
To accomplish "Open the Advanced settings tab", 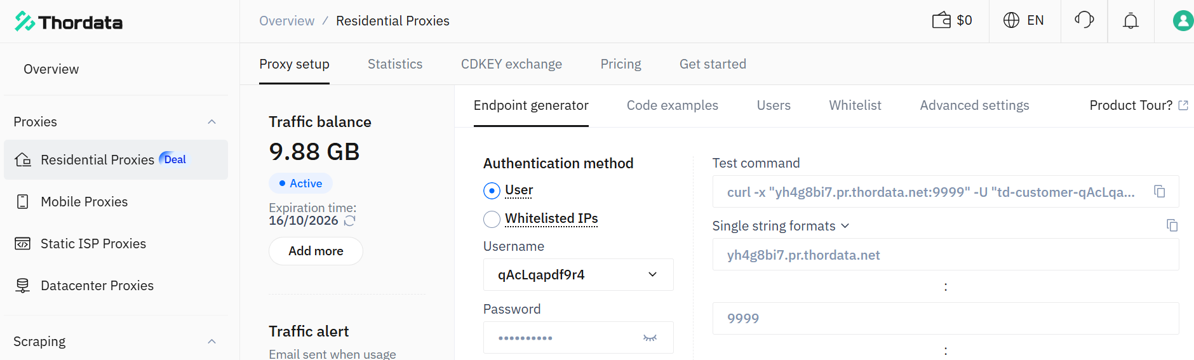I will click(x=974, y=105).
